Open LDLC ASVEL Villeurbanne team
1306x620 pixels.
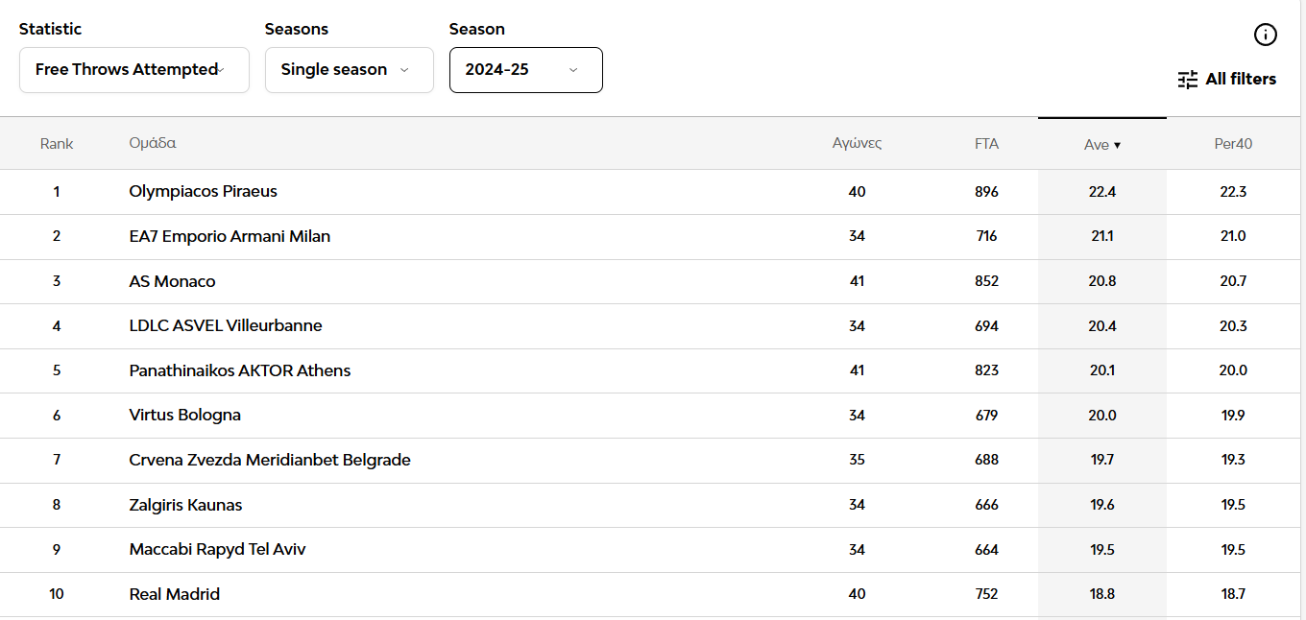pyautogui.click(x=226, y=326)
